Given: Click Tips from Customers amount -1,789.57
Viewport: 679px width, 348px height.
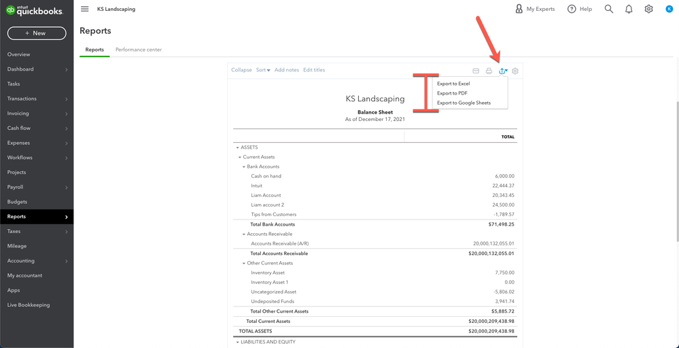Looking at the screenshot, I should (504, 214).
